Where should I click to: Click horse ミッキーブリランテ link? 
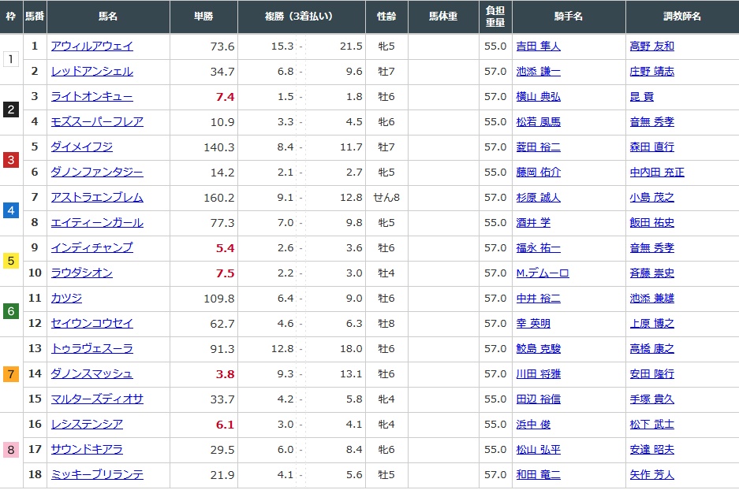pos(97,475)
